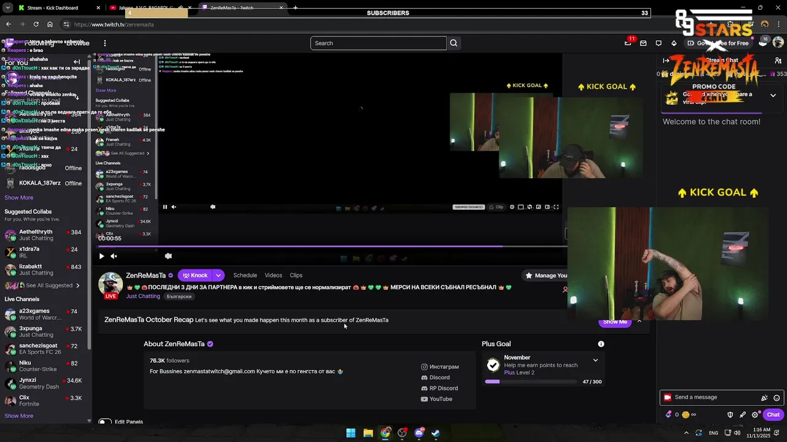Go back with the browser back arrow

(9, 25)
